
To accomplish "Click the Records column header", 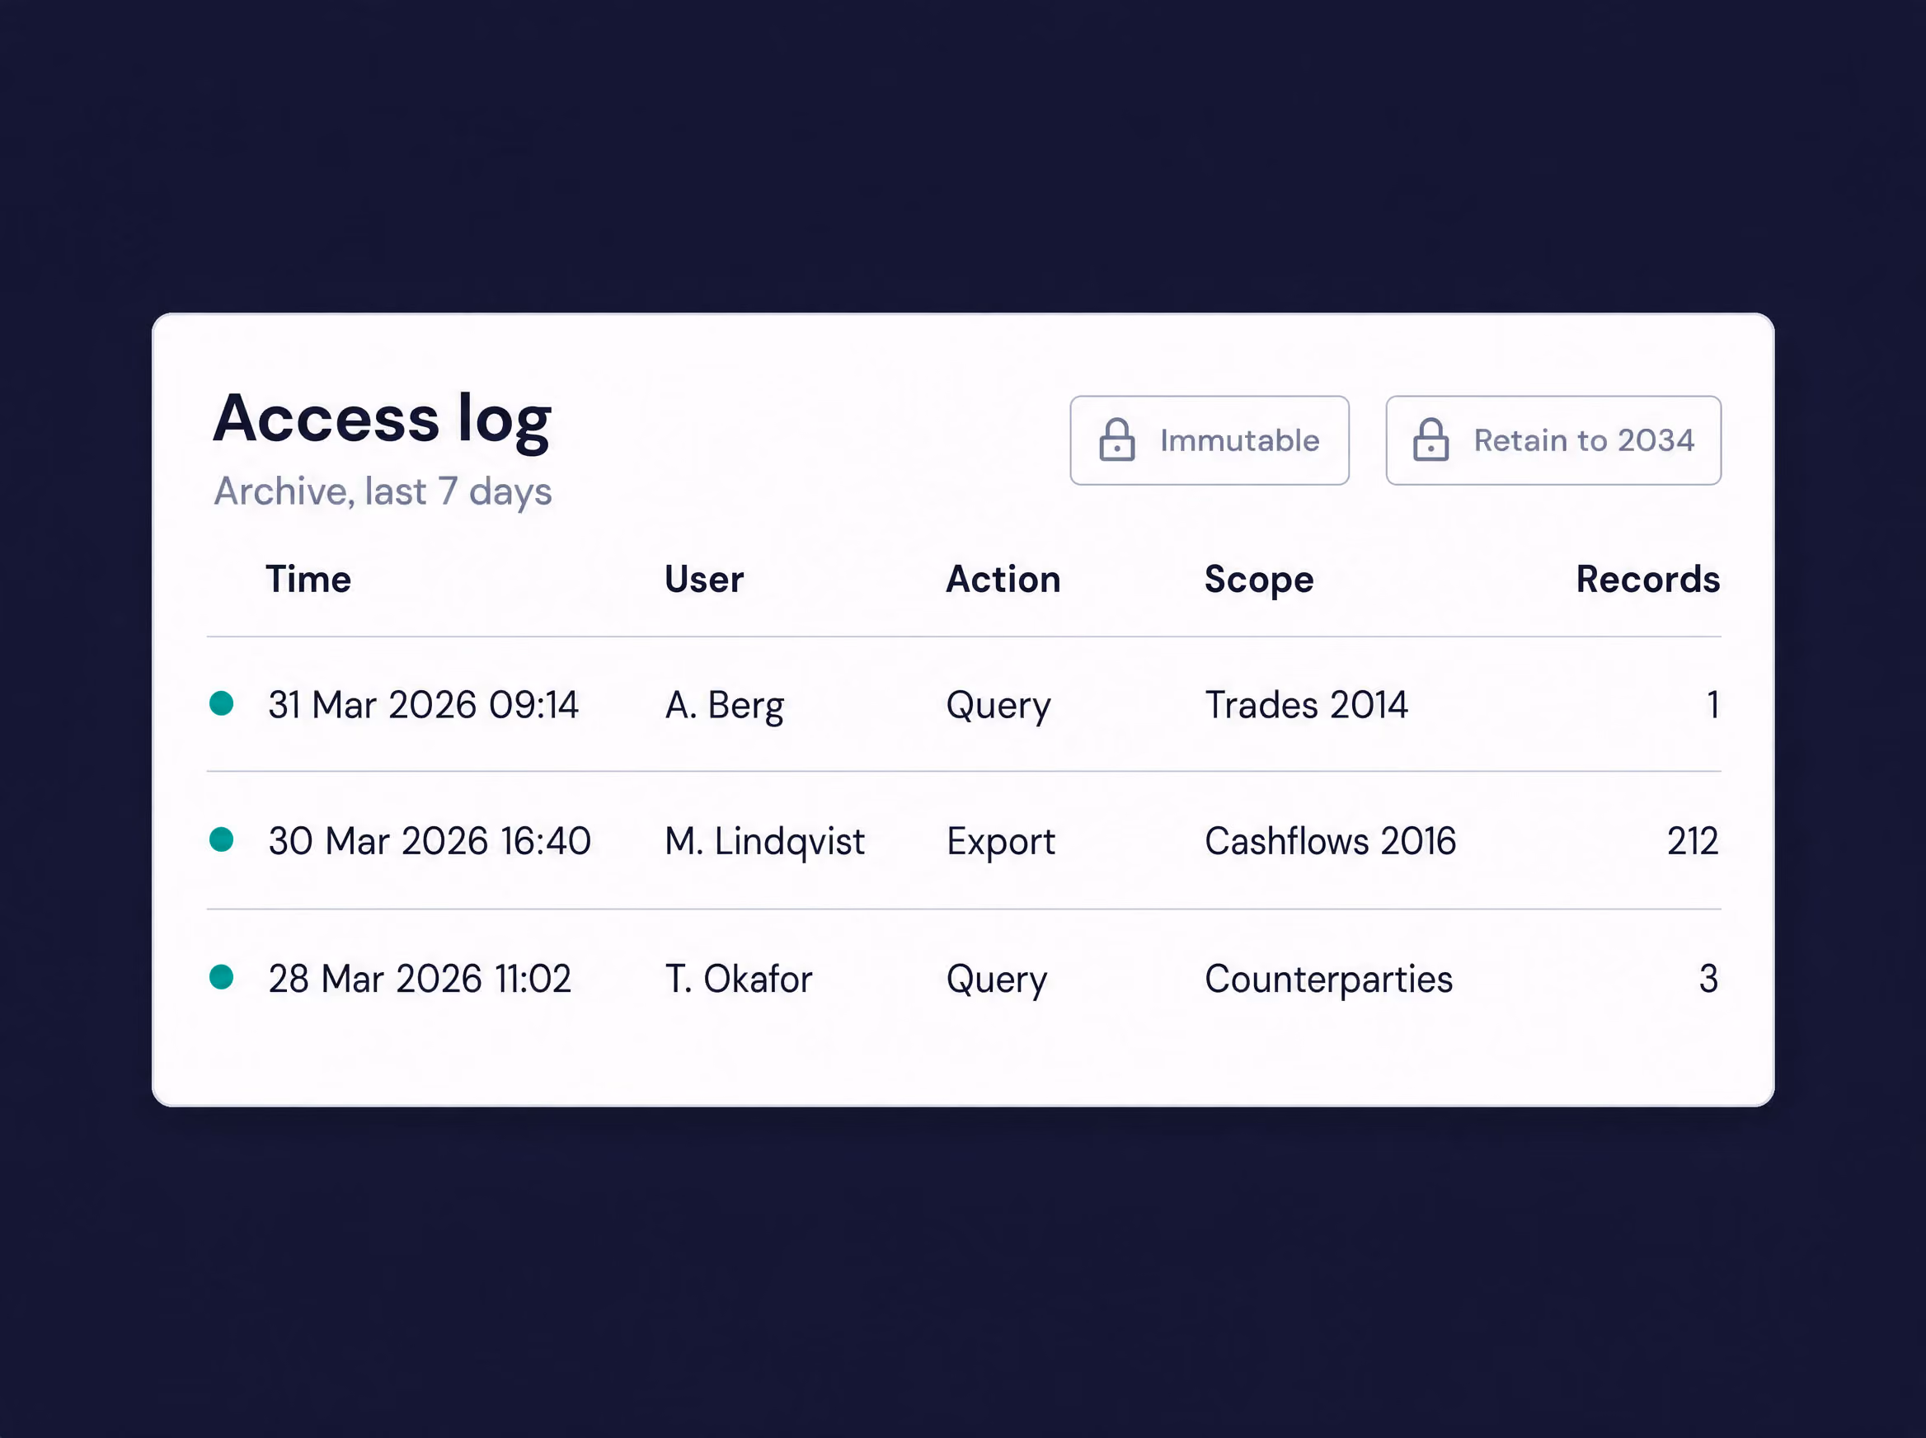I will (x=1647, y=580).
